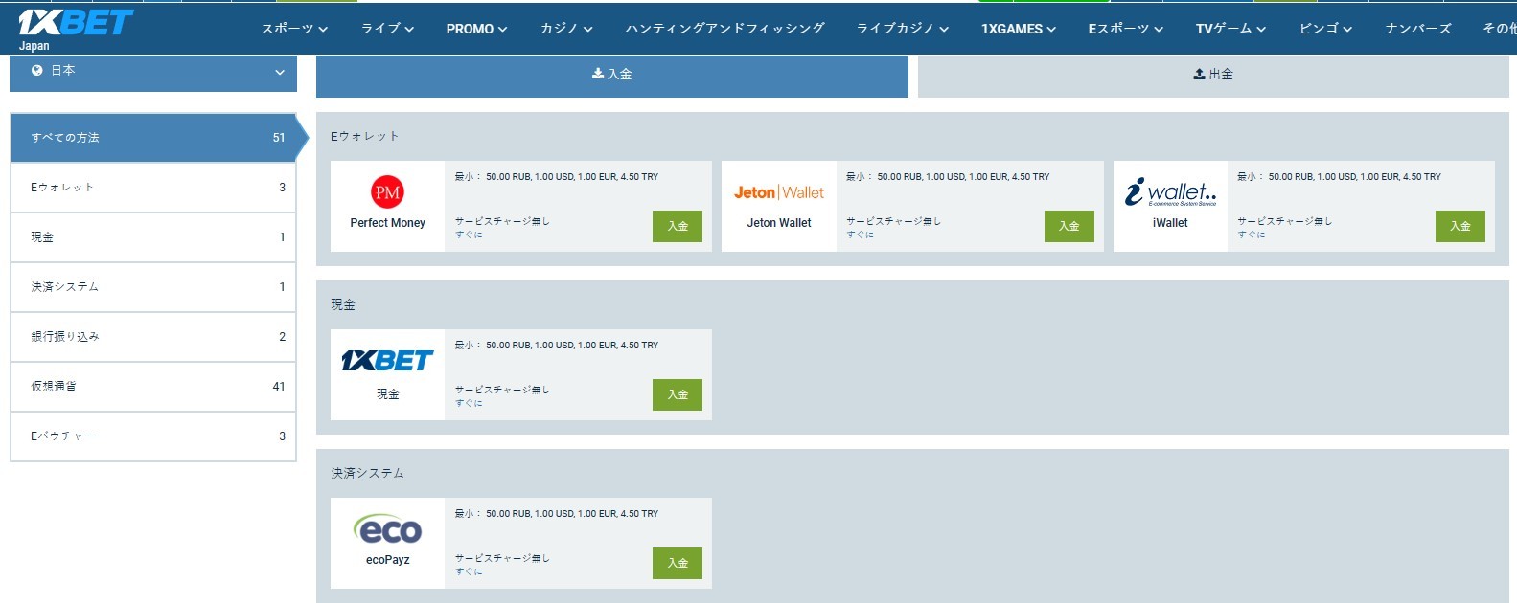Image resolution: width=1517 pixels, height=603 pixels.
Task: Click the 1XBET Japan logo
Action: tap(75, 29)
